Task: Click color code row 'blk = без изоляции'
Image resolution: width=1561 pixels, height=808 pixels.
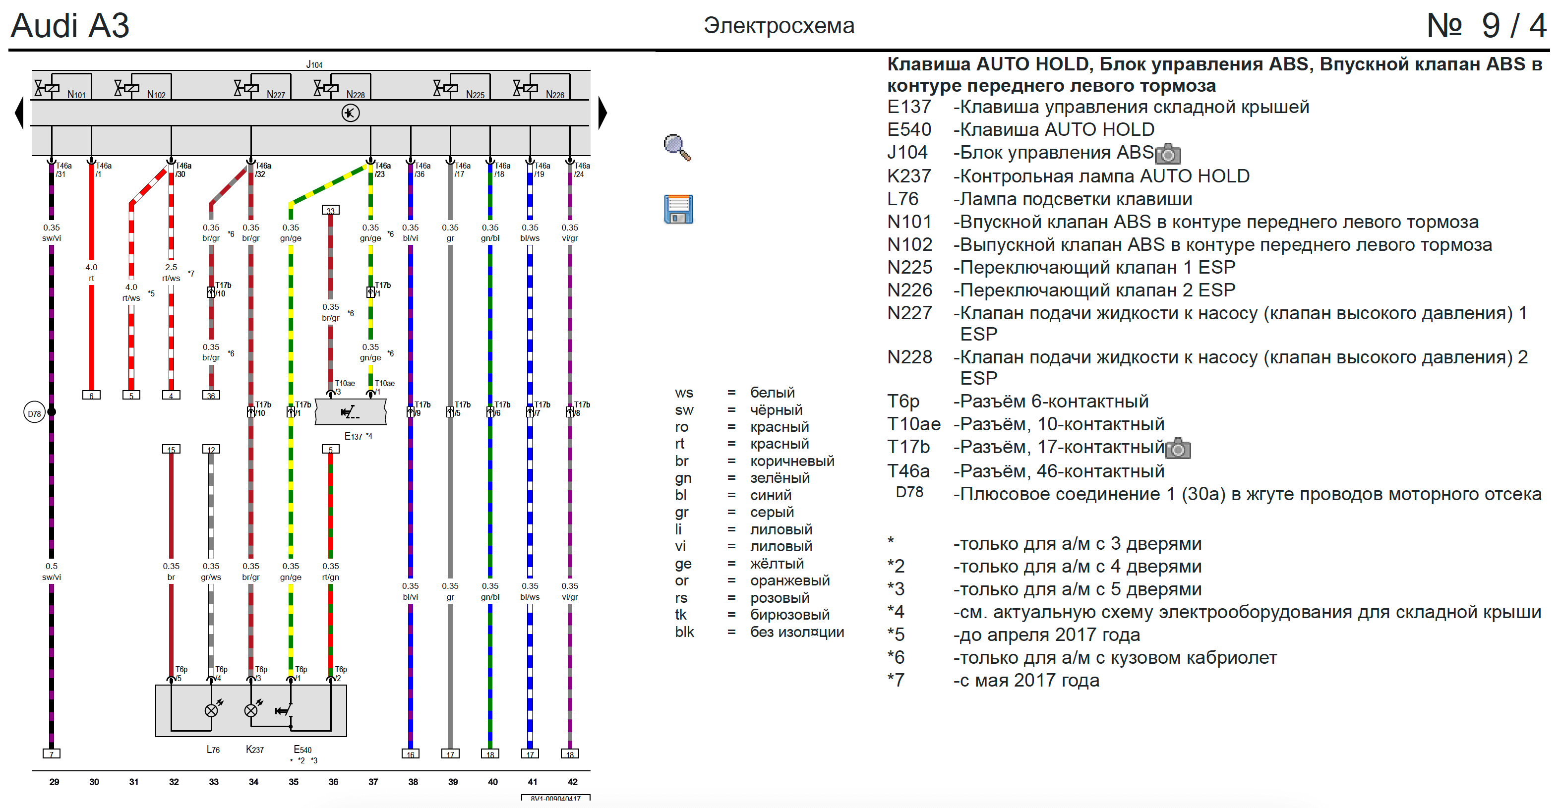Action: pyautogui.click(x=759, y=633)
